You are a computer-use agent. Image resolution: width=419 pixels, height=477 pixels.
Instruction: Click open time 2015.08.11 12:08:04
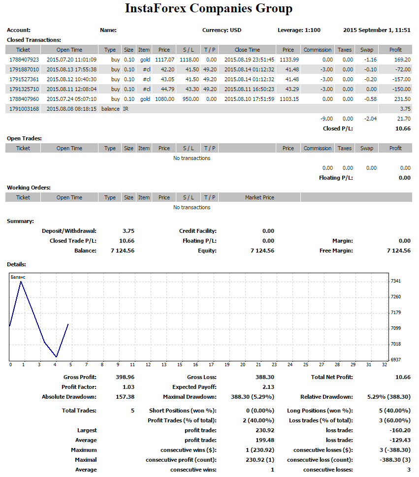[71, 89]
